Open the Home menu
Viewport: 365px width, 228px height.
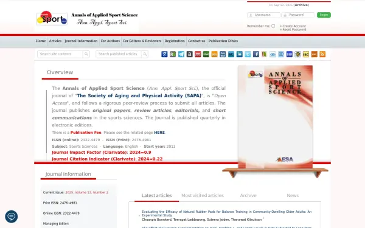(41, 41)
